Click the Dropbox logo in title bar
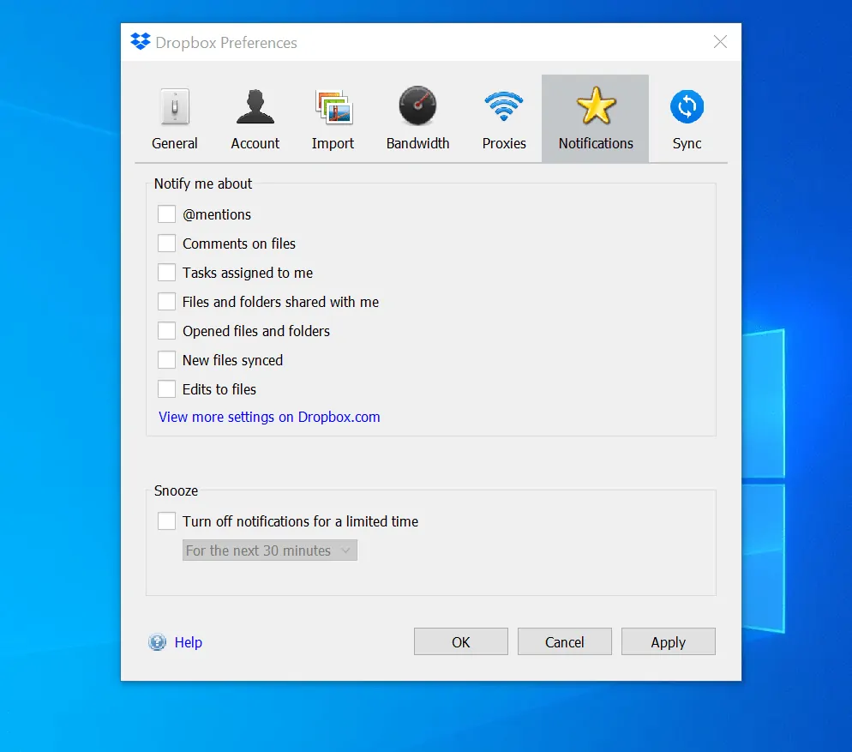This screenshot has height=752, width=852. click(x=141, y=41)
